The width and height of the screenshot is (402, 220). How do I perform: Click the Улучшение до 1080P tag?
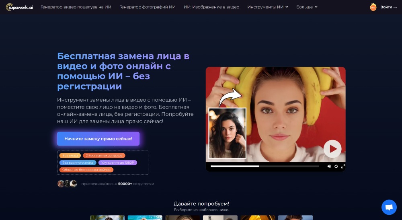[118, 162]
